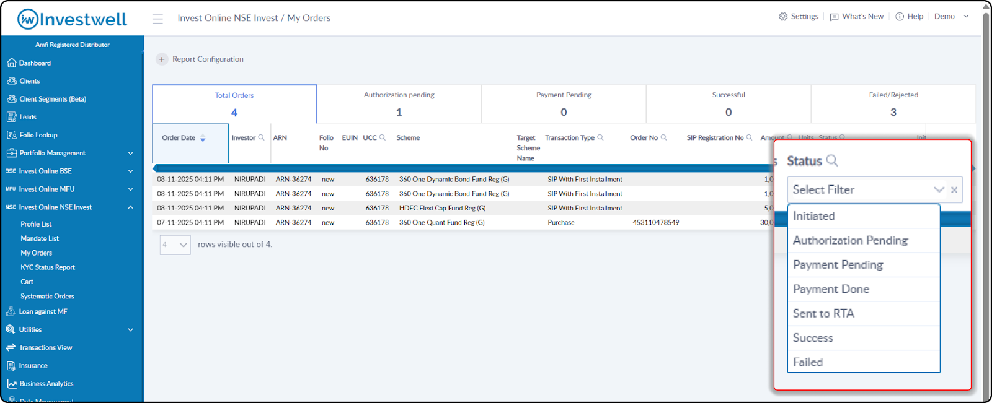
Task: Click the Insurance sidebar icon
Action: 11,366
